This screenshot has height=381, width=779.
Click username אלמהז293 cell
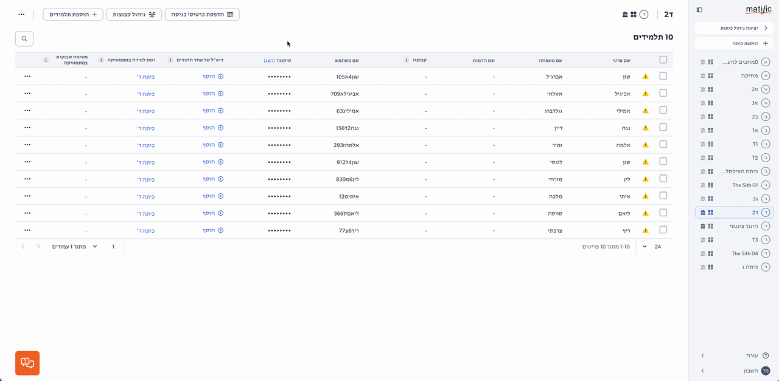pos(346,145)
